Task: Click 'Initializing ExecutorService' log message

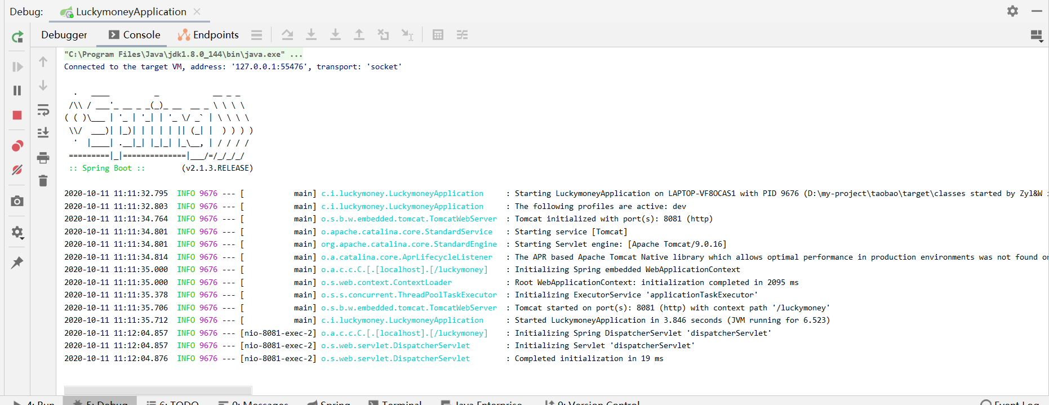Action: pos(636,295)
